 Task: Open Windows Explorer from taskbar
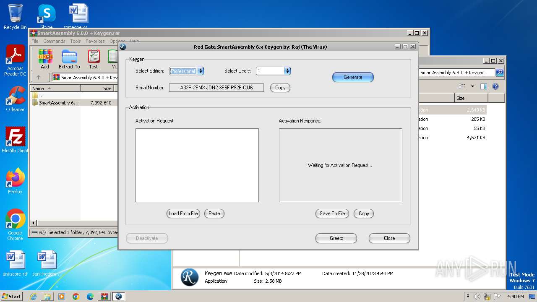tap(47, 297)
